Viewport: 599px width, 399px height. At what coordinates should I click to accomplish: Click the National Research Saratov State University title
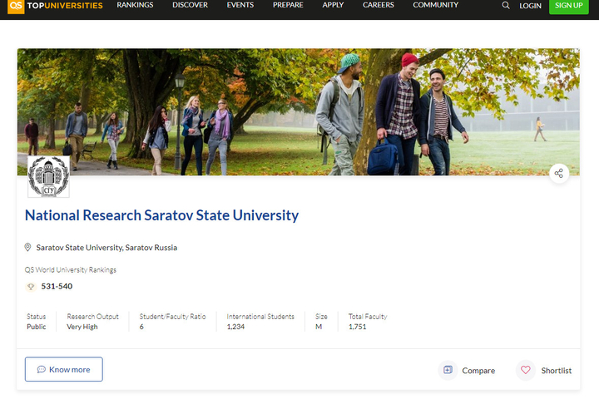pos(161,215)
